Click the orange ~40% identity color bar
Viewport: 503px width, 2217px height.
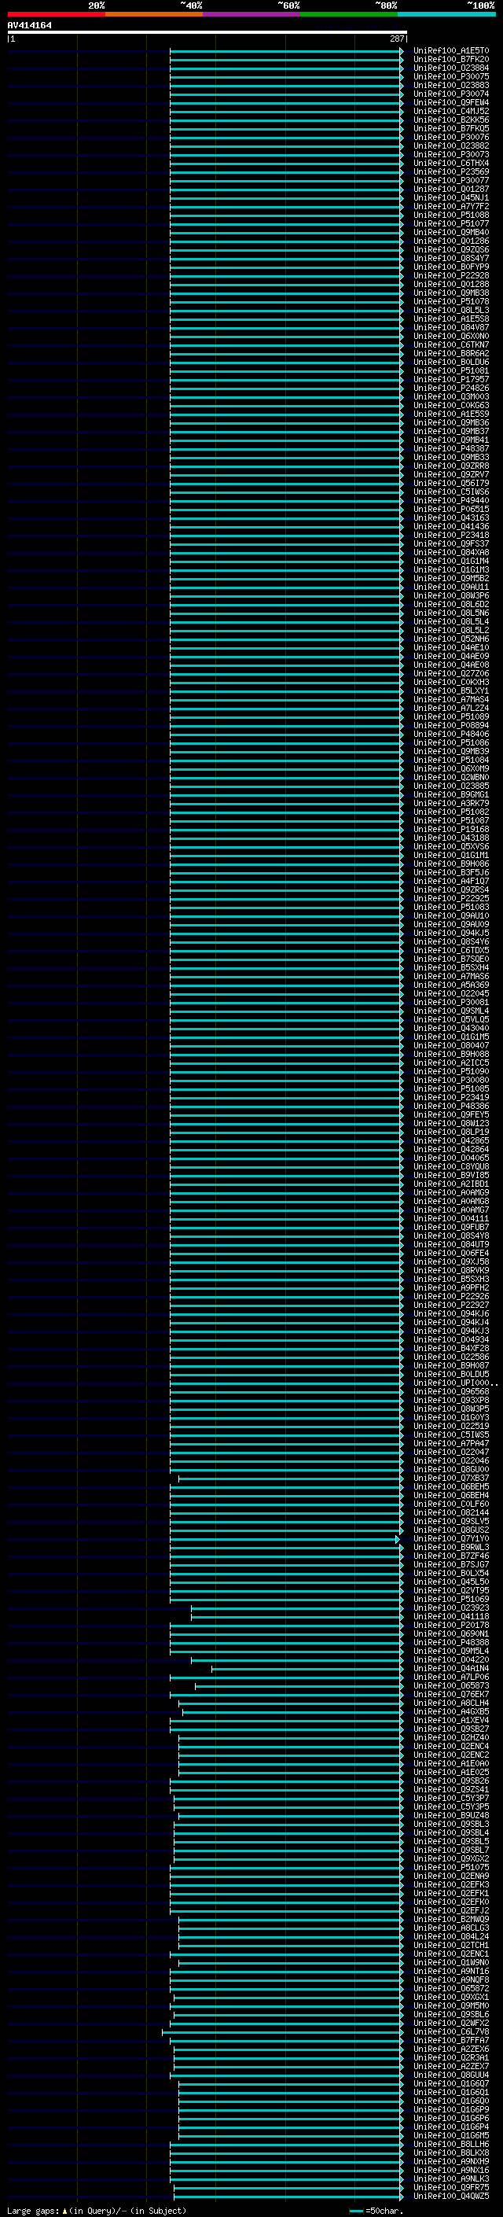[154, 14]
